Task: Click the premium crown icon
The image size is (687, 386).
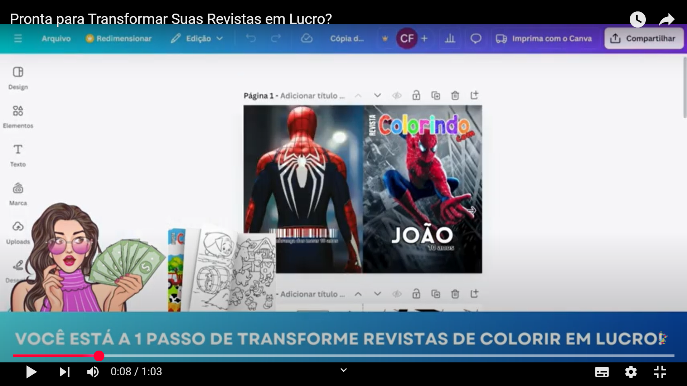Action: coord(385,38)
